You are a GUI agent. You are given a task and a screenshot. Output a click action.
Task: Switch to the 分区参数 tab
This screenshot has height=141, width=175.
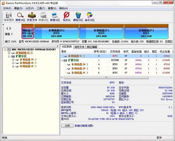point(67,47)
